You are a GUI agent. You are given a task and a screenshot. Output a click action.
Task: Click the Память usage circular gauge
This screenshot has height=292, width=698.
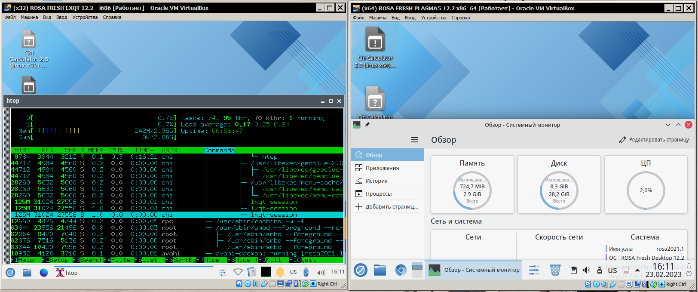(472, 190)
